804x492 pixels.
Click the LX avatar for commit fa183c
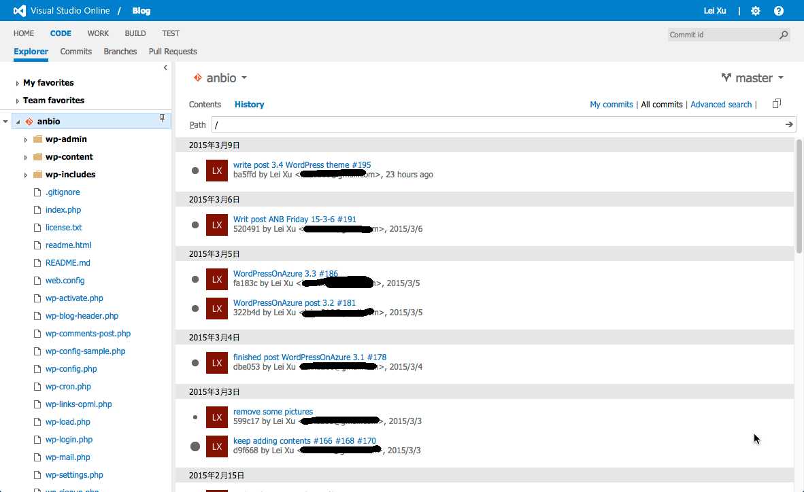(x=217, y=279)
